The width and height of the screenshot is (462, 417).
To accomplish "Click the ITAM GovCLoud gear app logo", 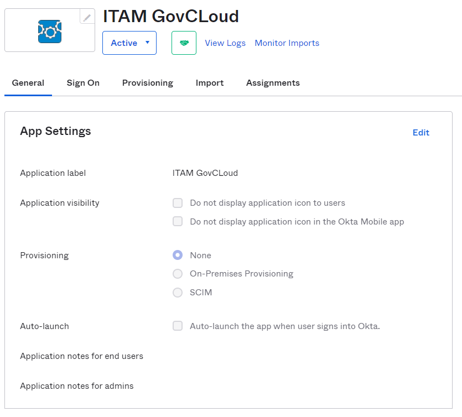I will coord(50,31).
